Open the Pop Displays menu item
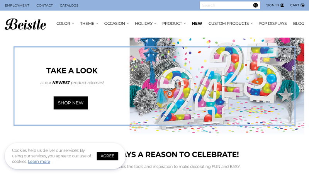The height and width of the screenshot is (174, 309). [x=273, y=24]
